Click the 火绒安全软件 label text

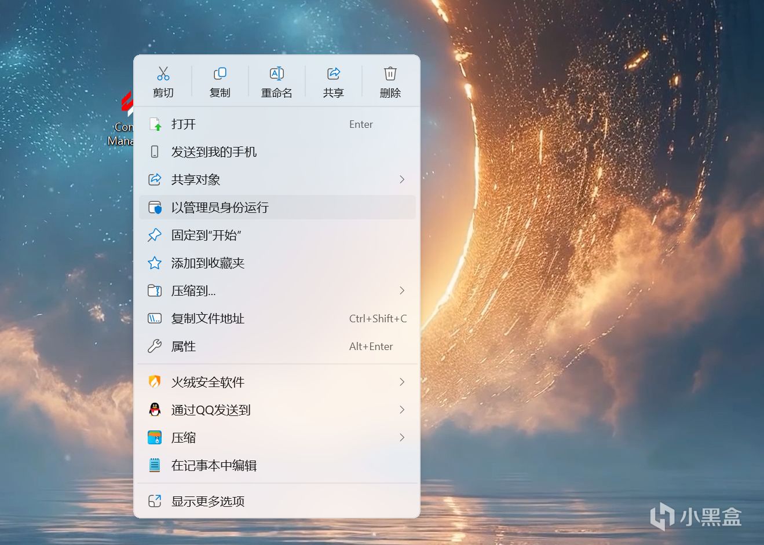(x=208, y=382)
